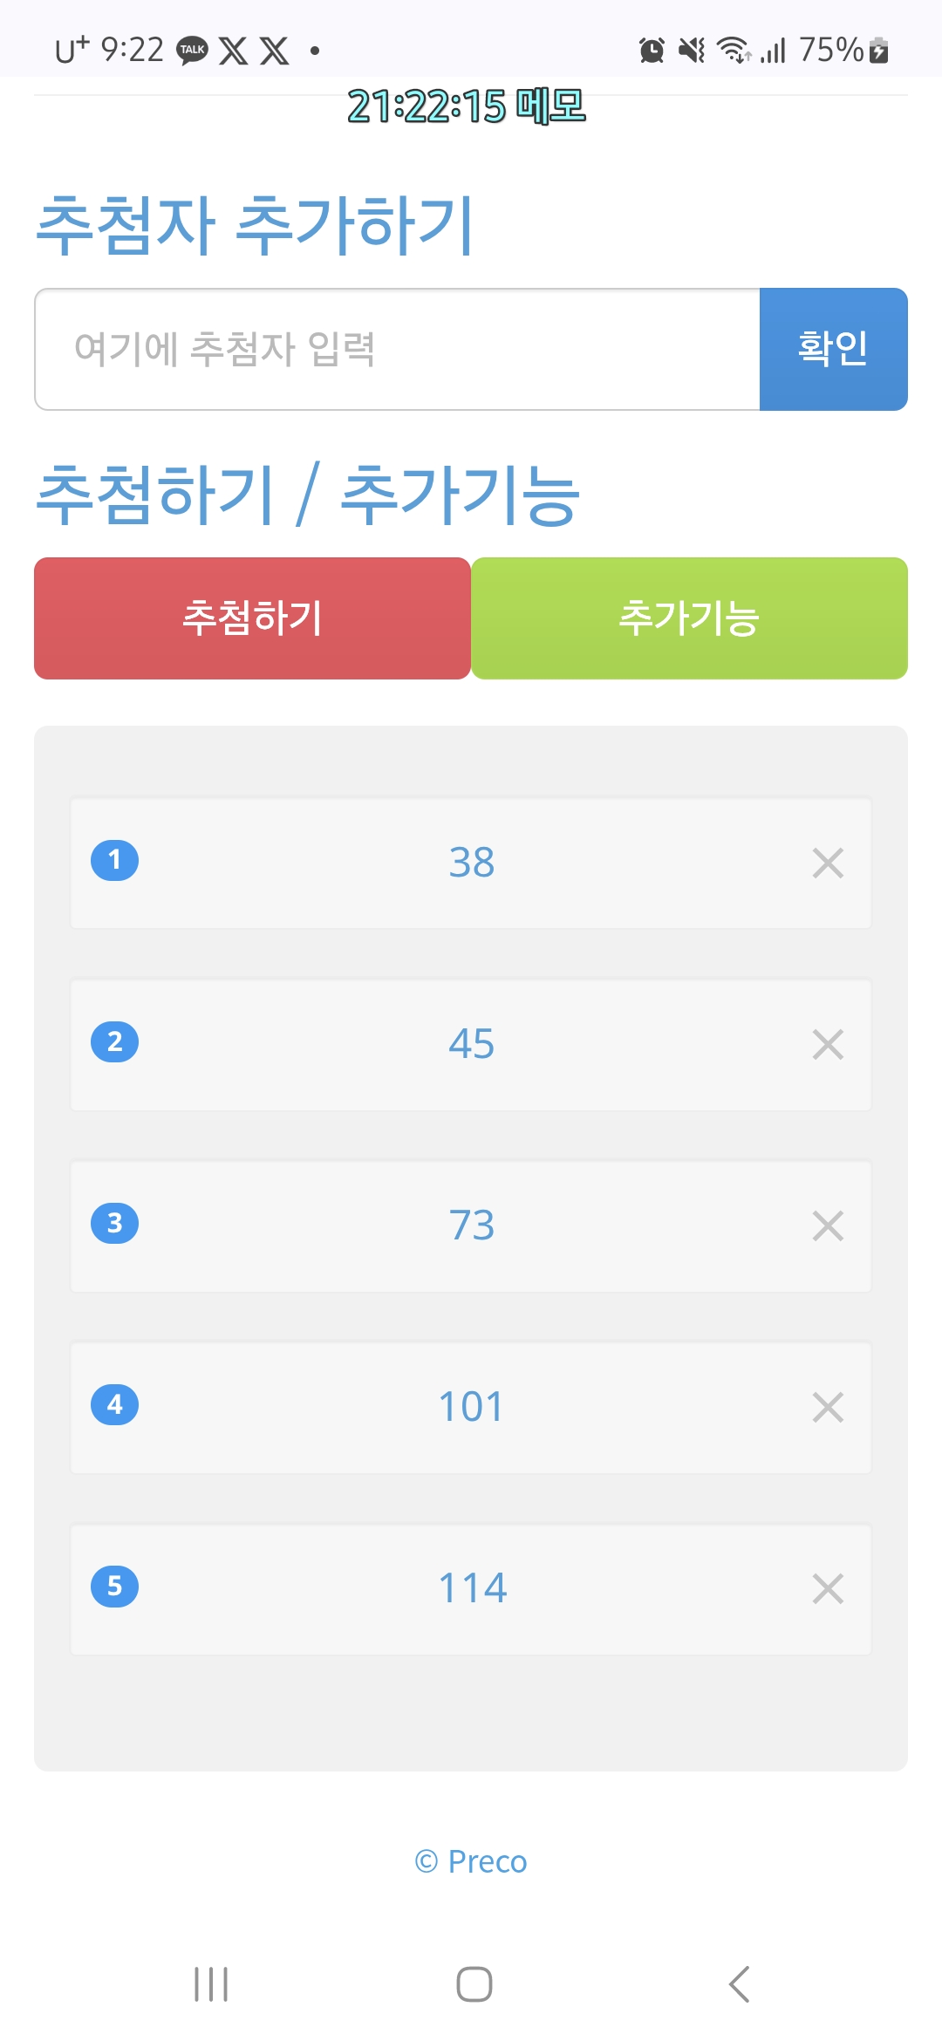Screen dimensions: 942x2041
Task: Select the entry row showing 45
Action: [471, 1044]
